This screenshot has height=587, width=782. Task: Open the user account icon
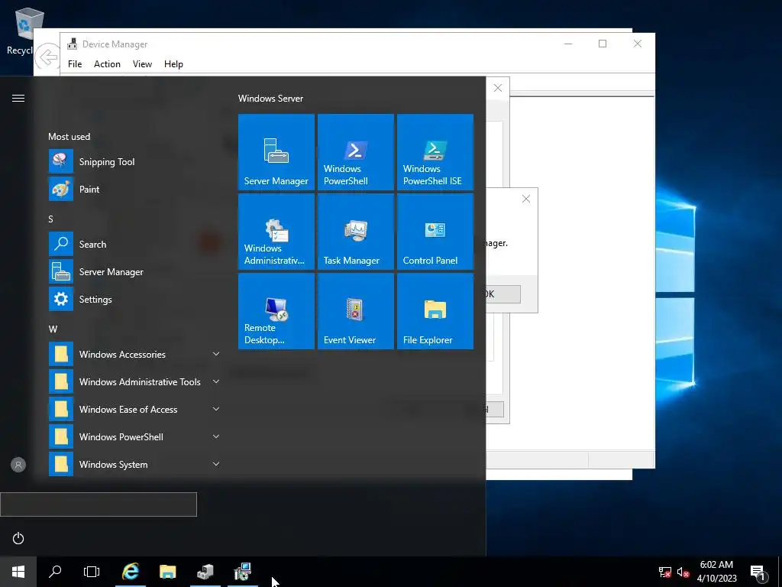[18, 465]
